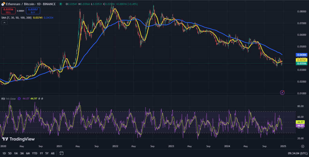Click the 2021 date label on time axis
The width and height of the screenshot is (309, 157).
[59, 146]
